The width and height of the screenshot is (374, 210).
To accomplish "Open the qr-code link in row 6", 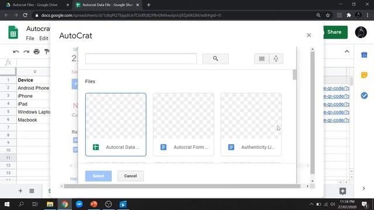I will [337, 120].
